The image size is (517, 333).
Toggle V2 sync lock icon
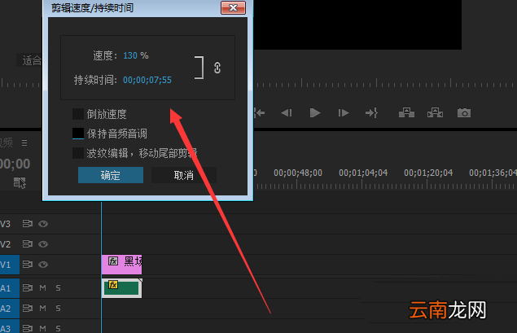click(x=28, y=244)
